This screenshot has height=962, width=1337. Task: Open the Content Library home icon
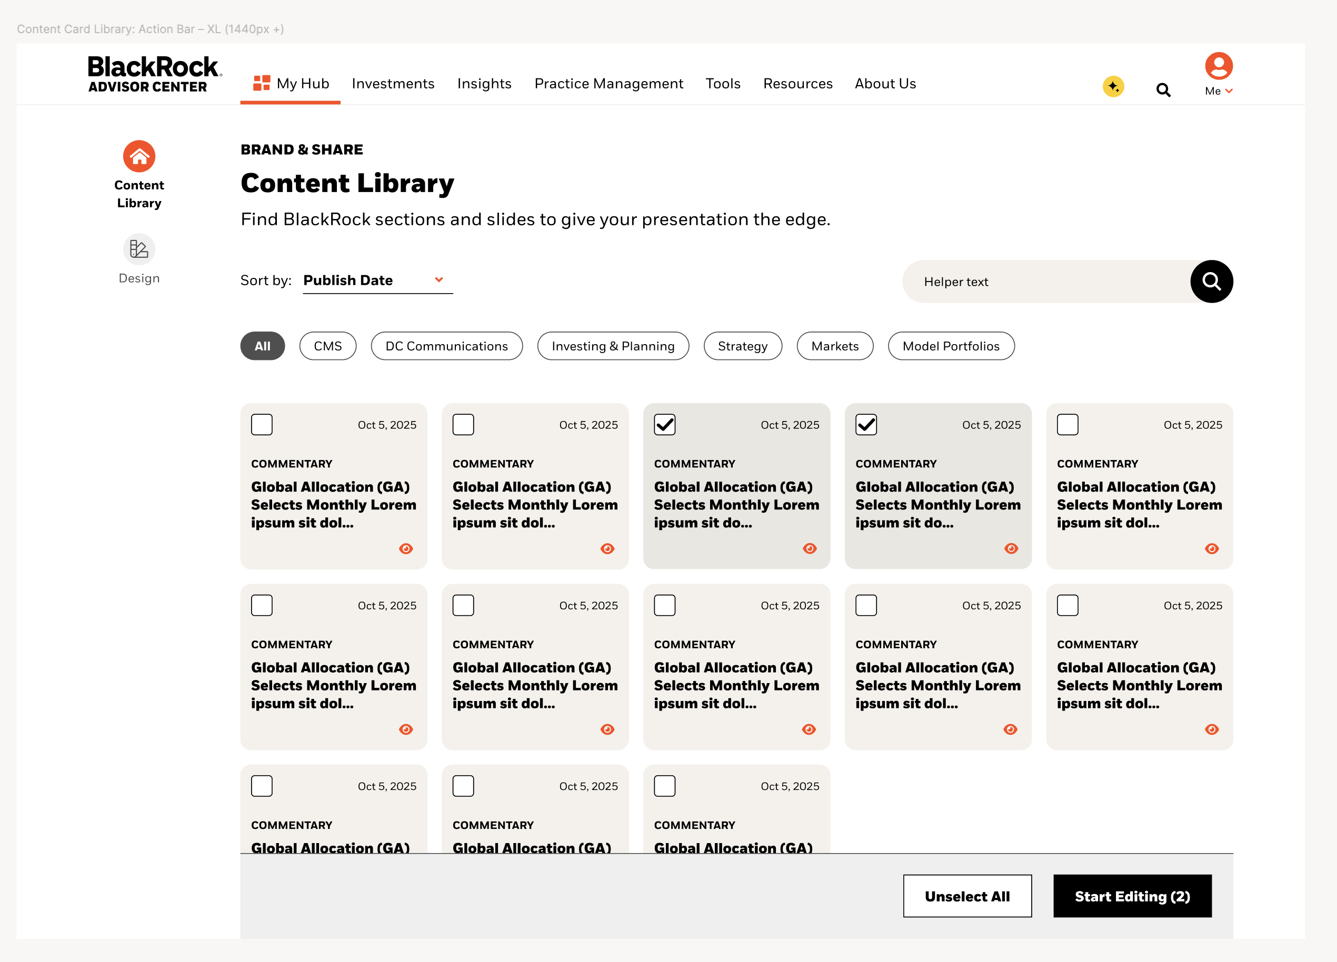139,157
